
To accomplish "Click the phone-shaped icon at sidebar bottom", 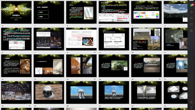I will tap(191, 108).
